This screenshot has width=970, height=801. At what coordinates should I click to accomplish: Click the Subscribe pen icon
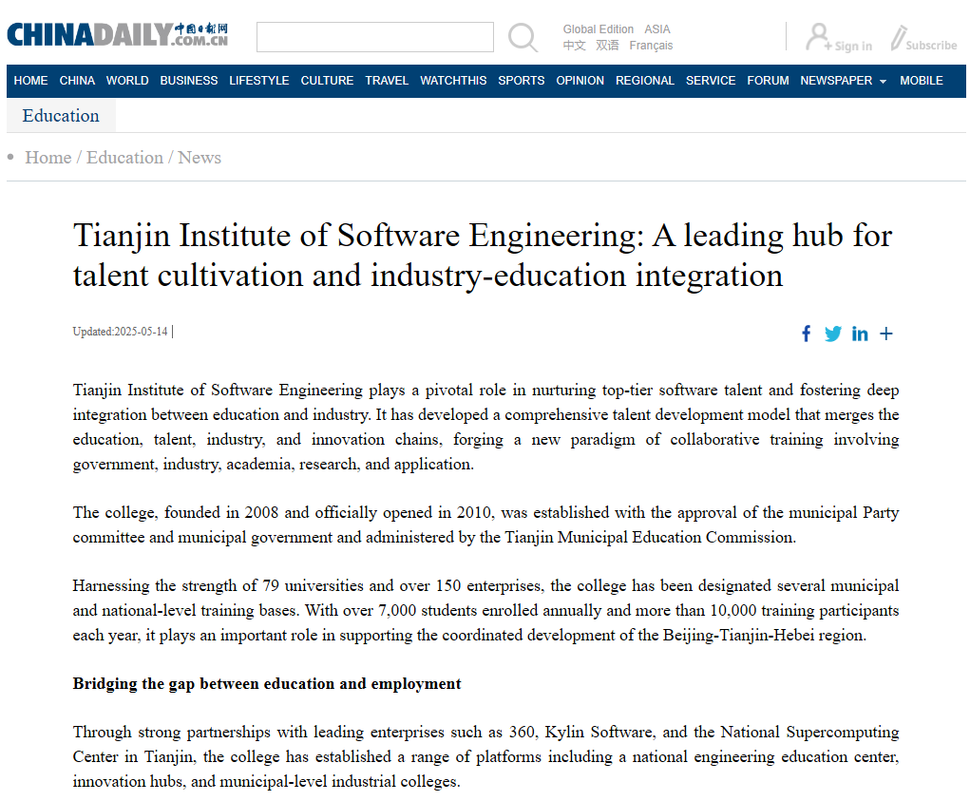point(898,38)
